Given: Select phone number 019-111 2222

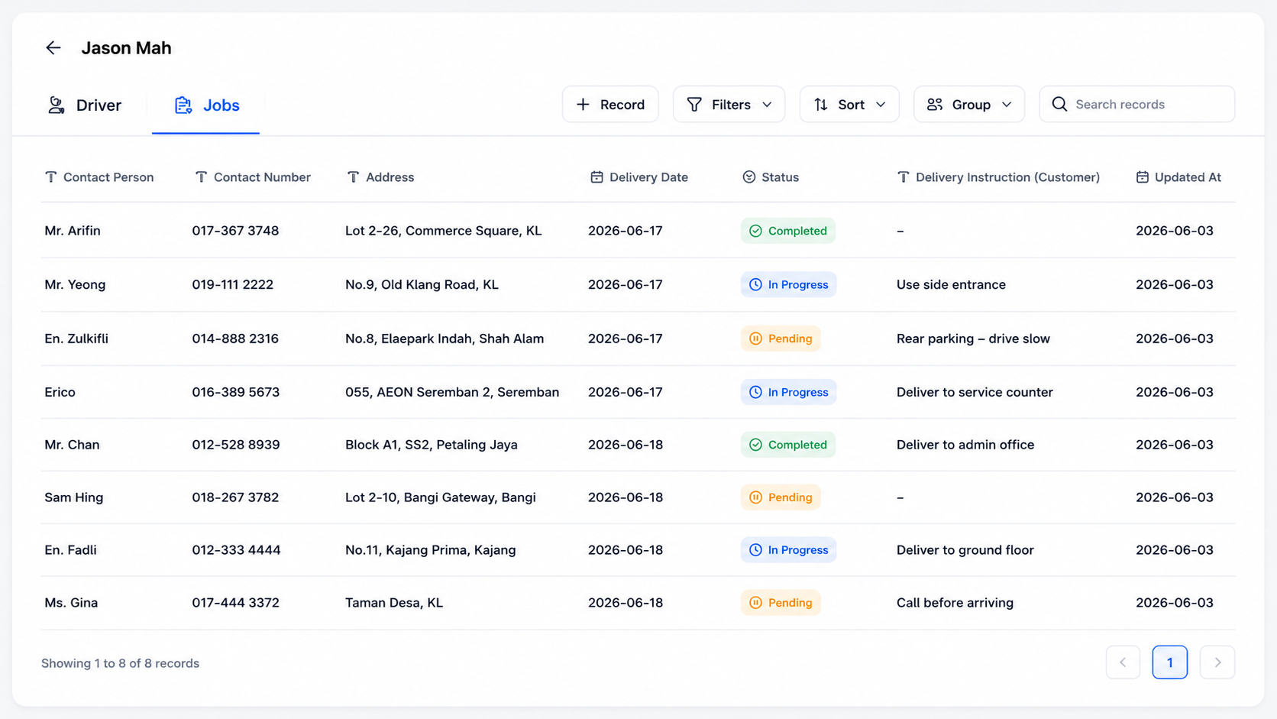Looking at the screenshot, I should (232, 284).
